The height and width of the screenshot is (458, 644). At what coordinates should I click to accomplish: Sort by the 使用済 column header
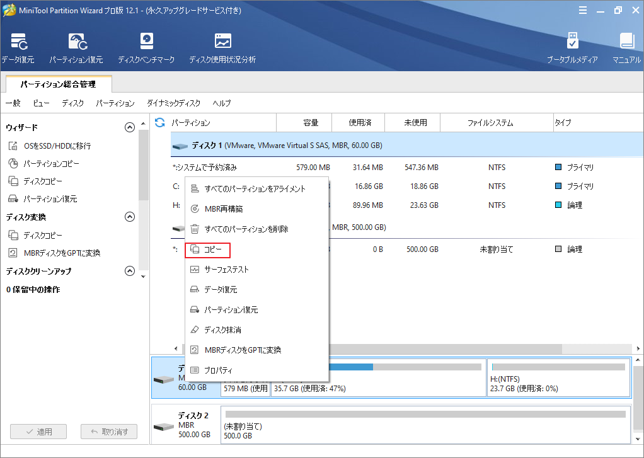pos(359,123)
